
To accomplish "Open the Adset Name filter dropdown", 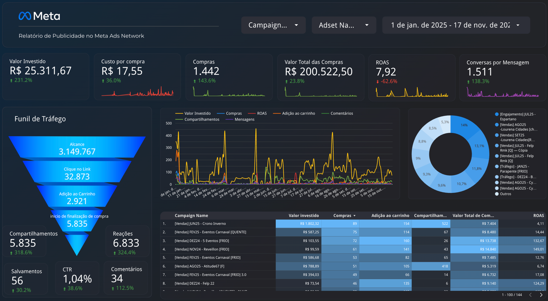I will point(344,25).
